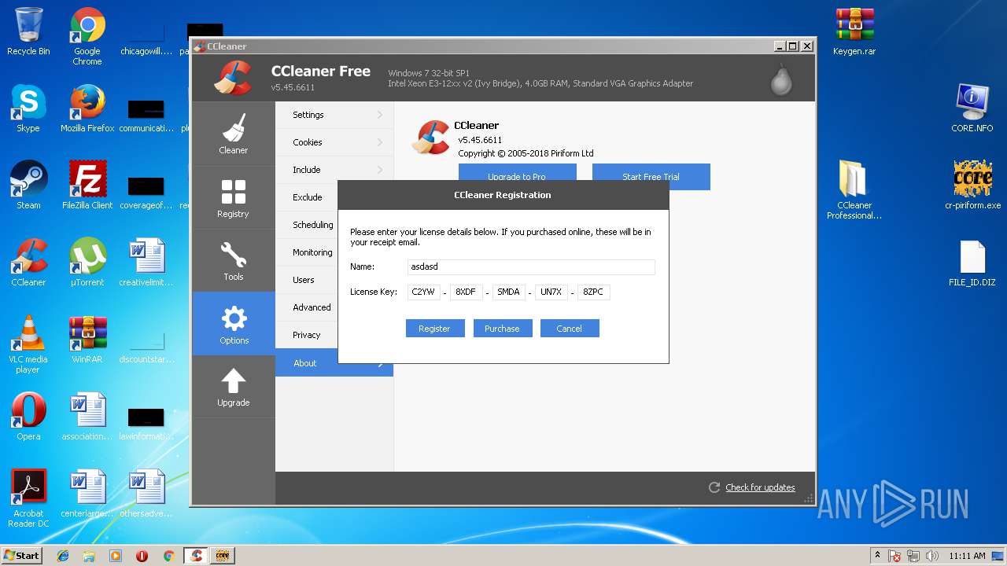Open Advanced options page
Screen dimensions: 1007x566
click(307, 307)
